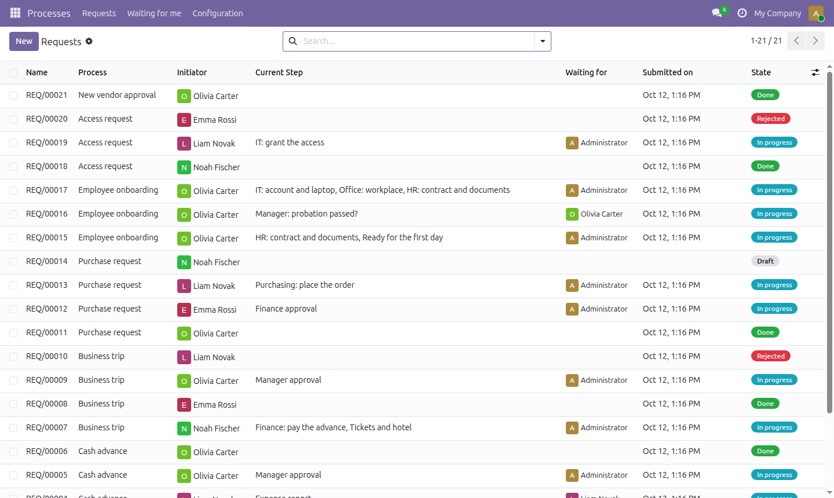Go to the next page arrow
Viewport: 834px width, 498px height.
tap(815, 41)
